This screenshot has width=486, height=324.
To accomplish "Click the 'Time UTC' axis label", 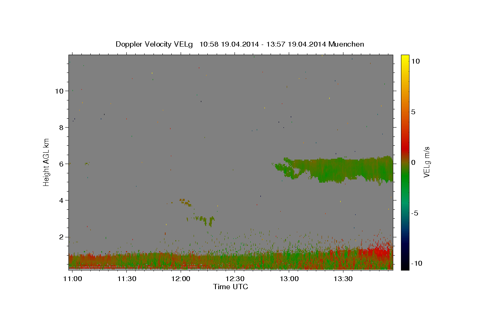I will (x=230, y=287).
